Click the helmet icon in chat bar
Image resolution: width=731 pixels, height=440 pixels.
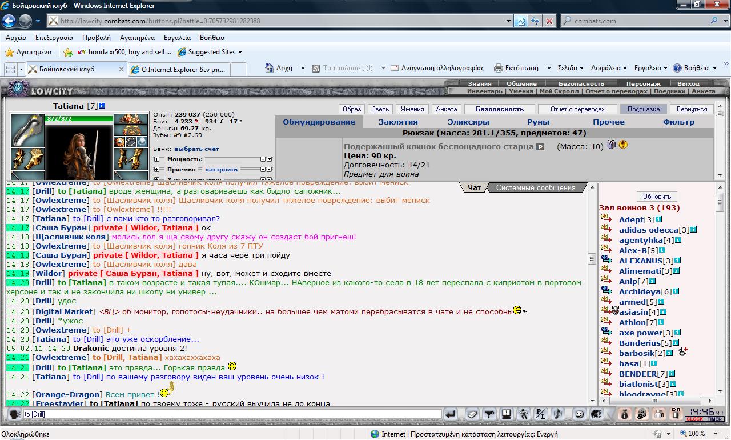tap(596, 414)
